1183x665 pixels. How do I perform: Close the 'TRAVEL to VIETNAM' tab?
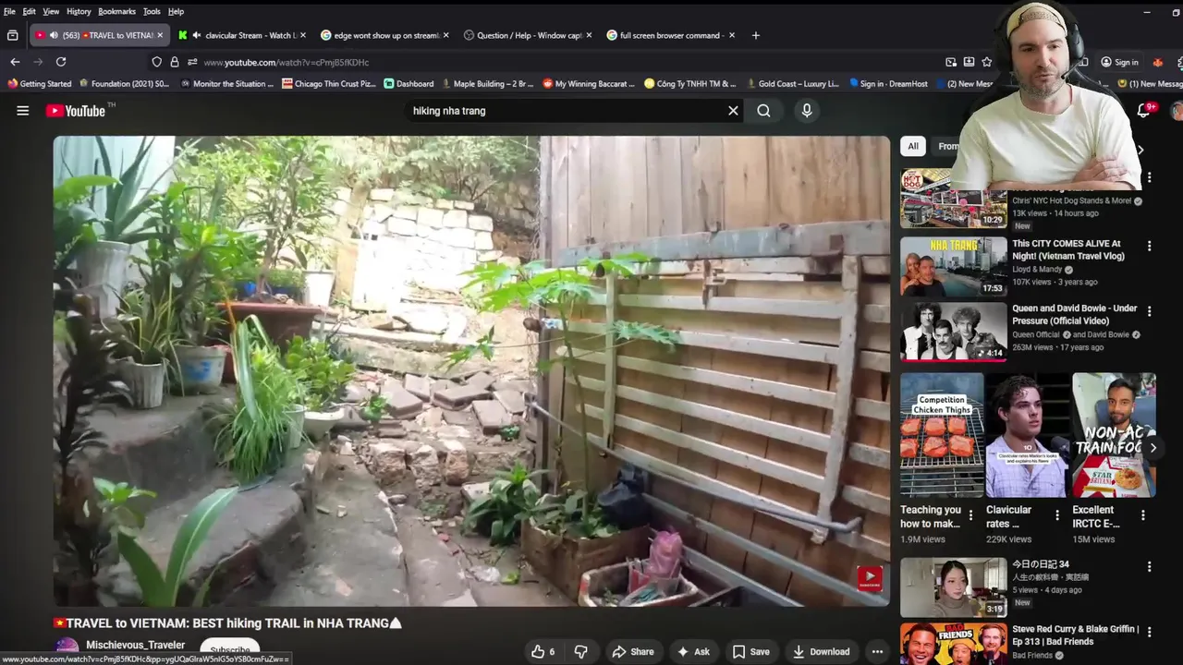pos(160,35)
